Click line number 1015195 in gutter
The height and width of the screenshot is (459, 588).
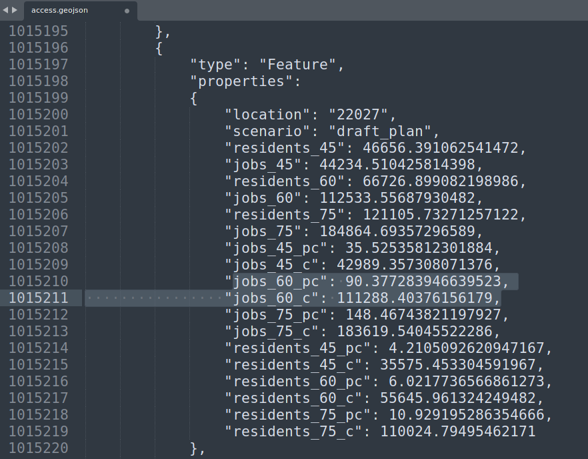tap(38, 31)
